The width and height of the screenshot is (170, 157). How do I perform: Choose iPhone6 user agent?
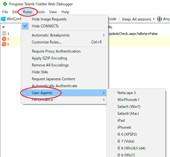[136, 127]
